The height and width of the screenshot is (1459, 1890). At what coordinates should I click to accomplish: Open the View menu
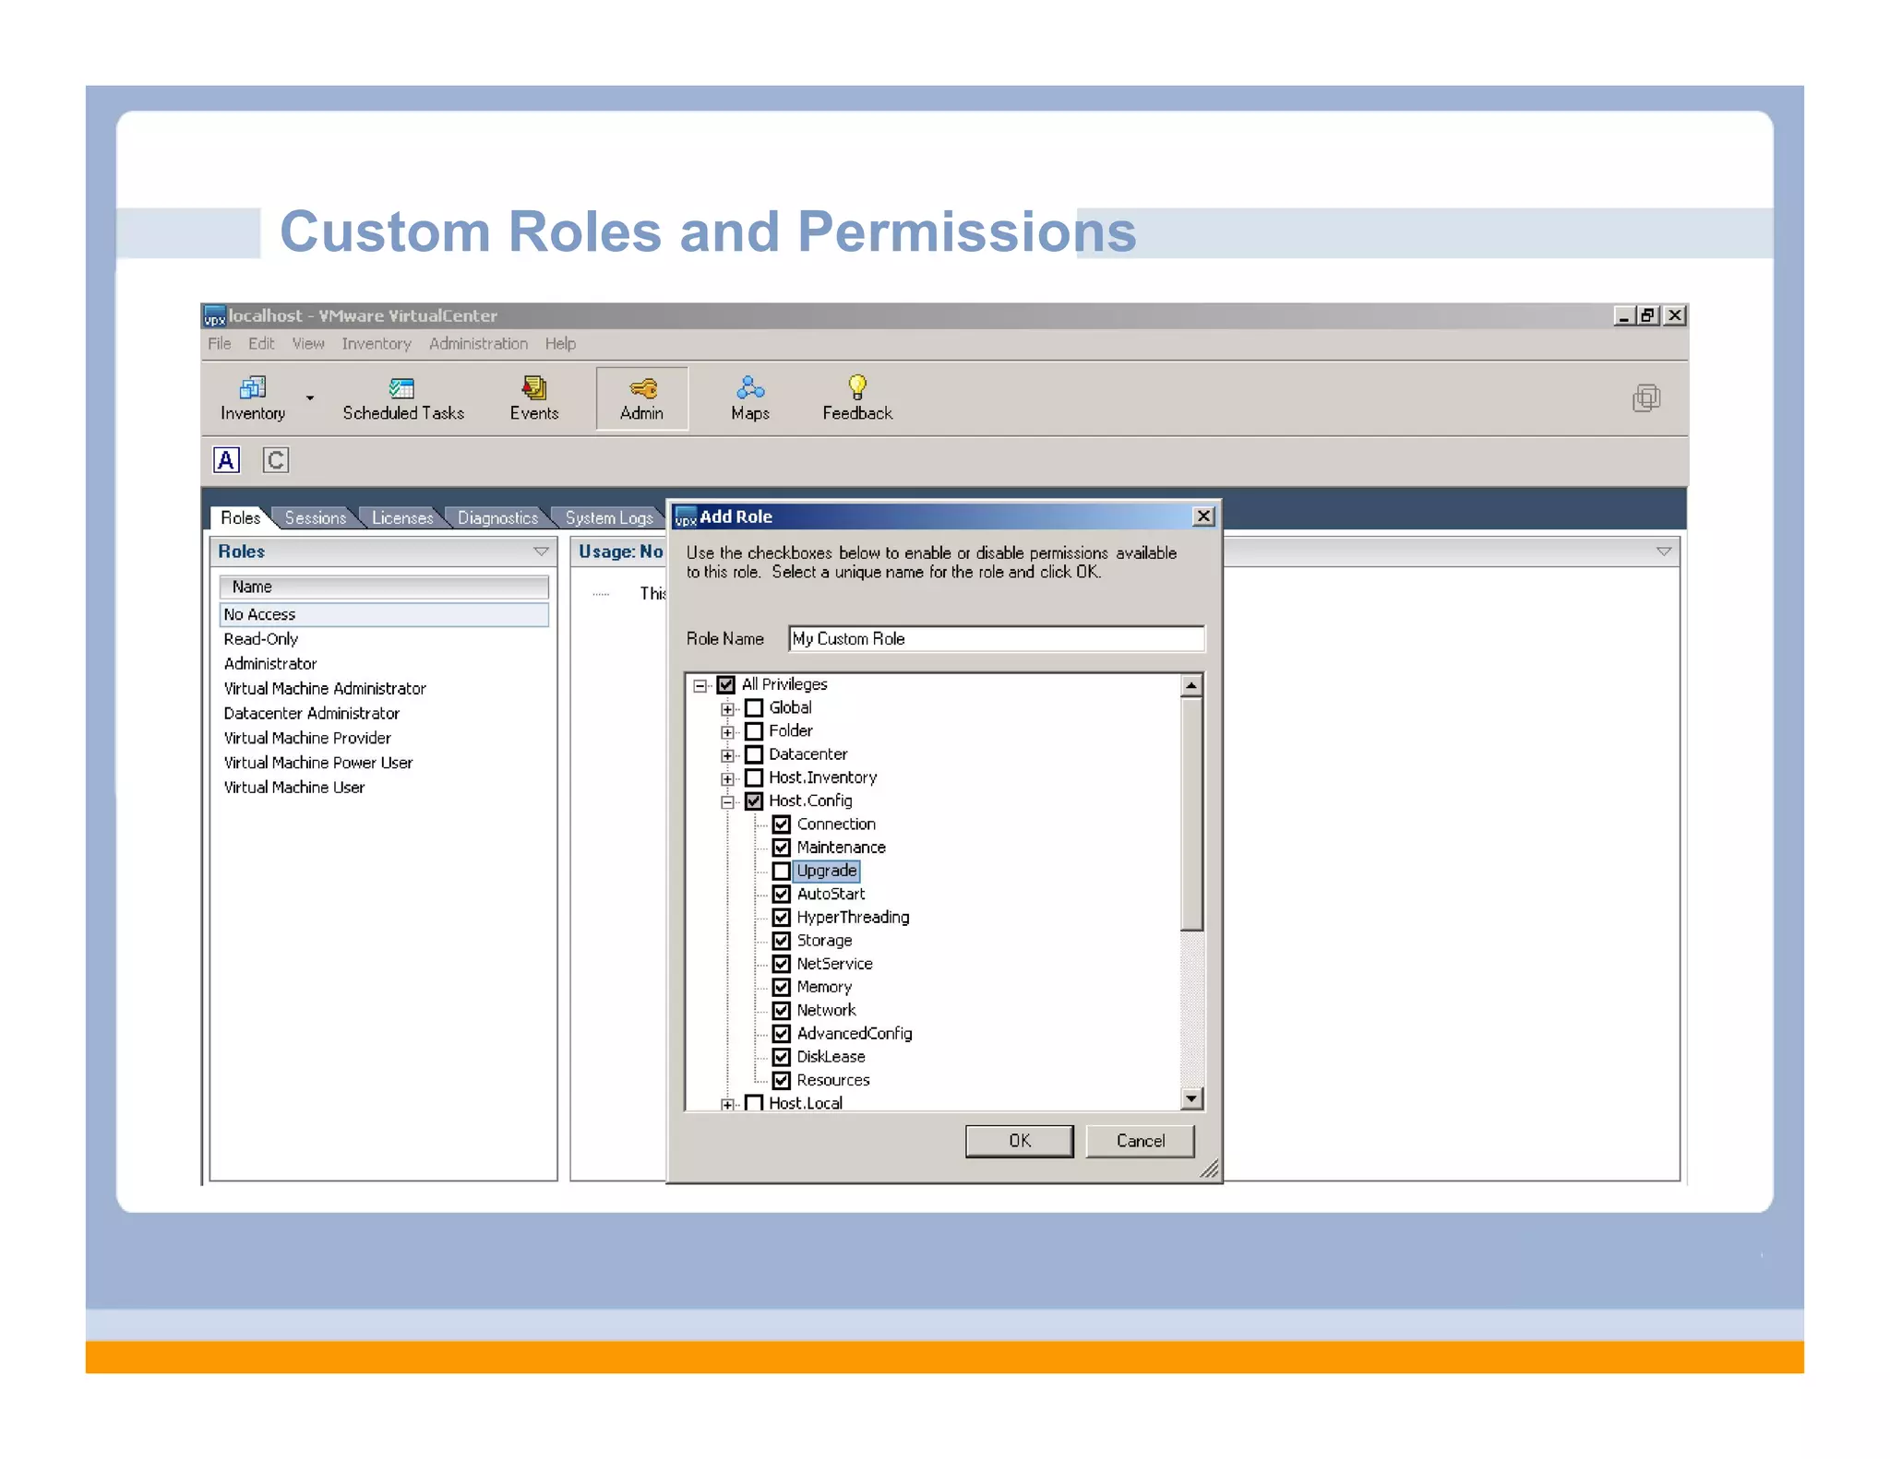[308, 344]
